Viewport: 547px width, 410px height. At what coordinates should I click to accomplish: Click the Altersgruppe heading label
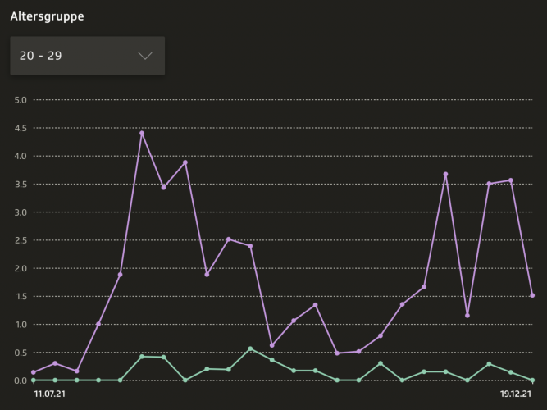(x=47, y=16)
